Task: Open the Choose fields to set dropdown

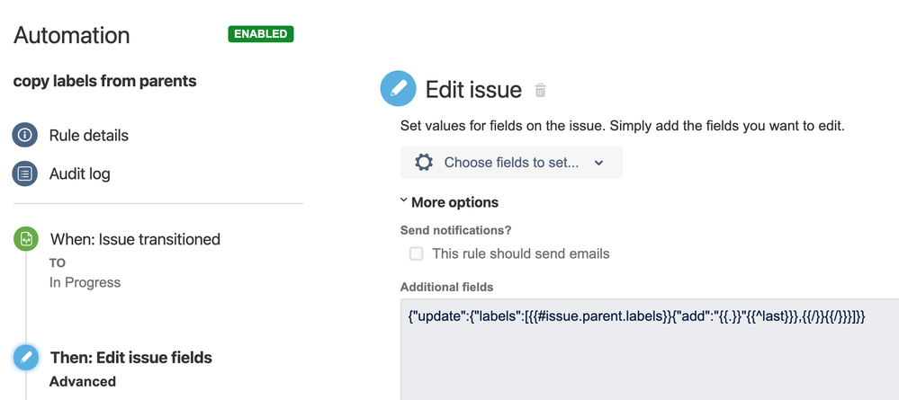Action: tap(511, 162)
